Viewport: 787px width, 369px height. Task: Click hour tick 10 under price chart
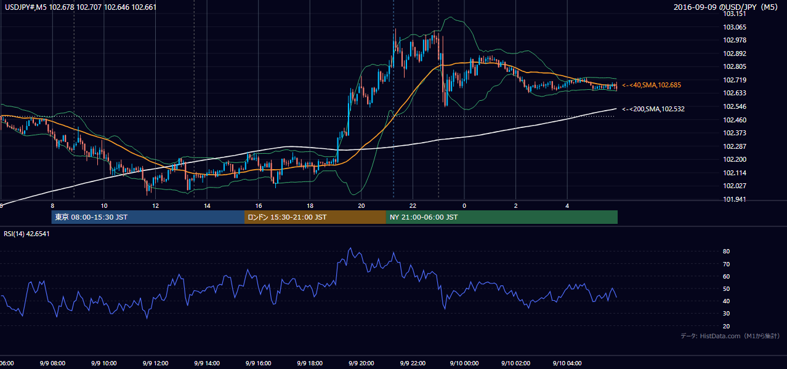104,206
